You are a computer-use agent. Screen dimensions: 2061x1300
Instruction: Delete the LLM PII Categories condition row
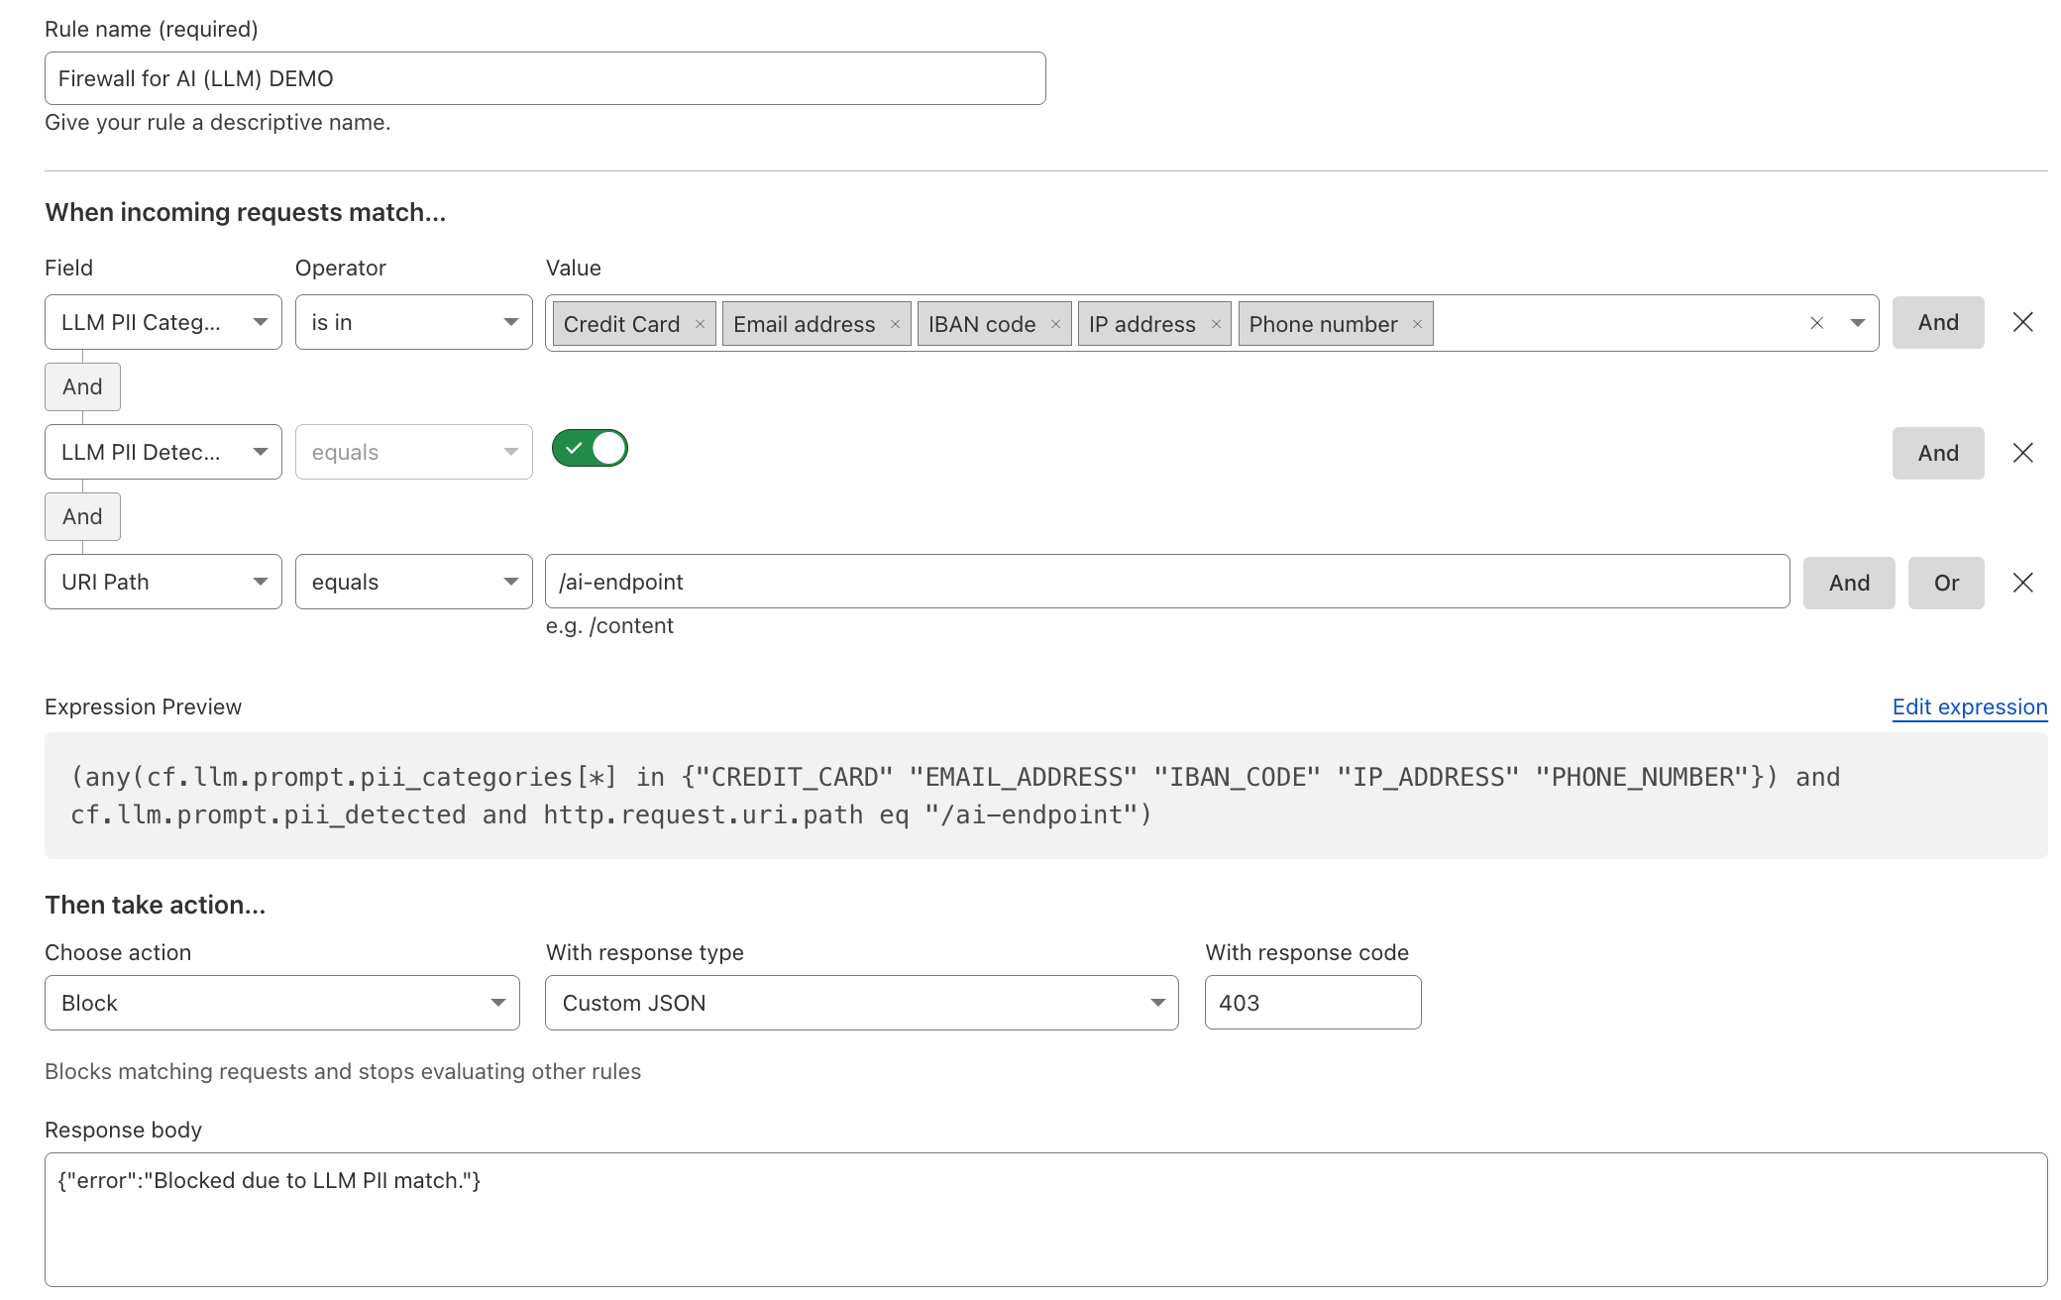(x=2022, y=322)
